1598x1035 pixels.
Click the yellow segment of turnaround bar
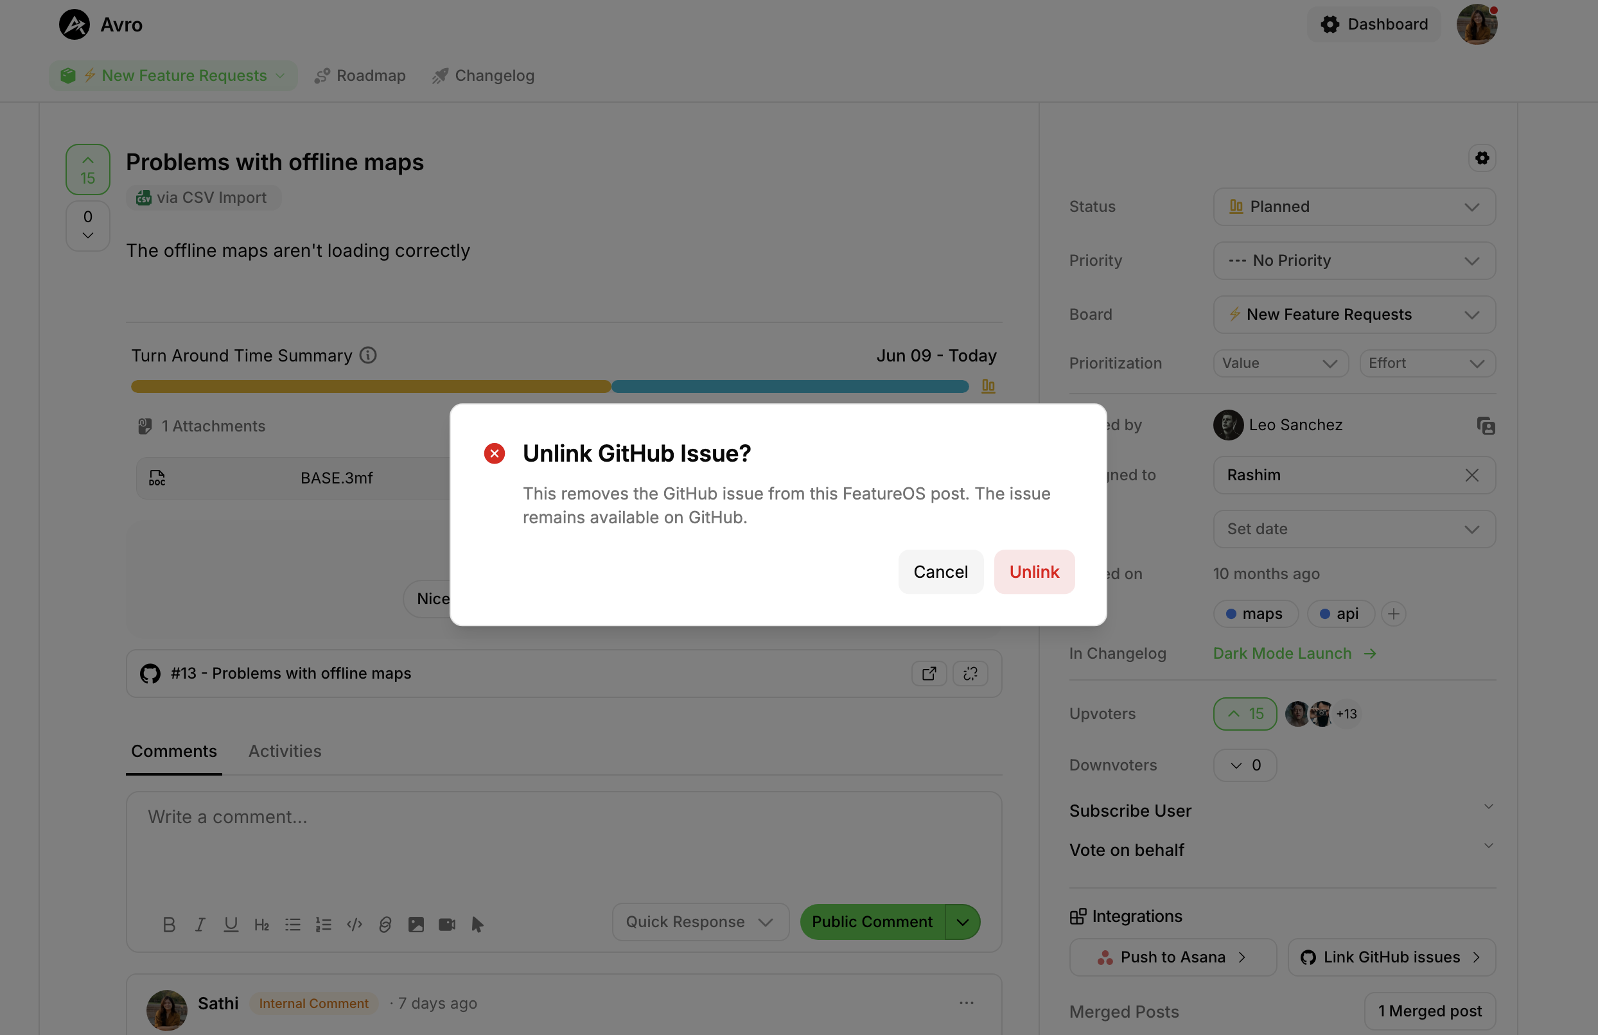[371, 386]
